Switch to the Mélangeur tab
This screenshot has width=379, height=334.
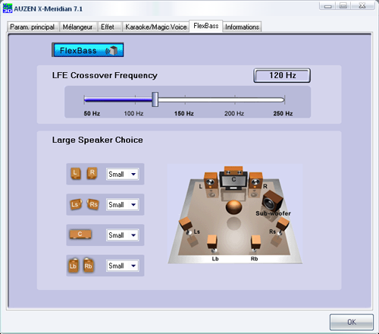point(78,27)
